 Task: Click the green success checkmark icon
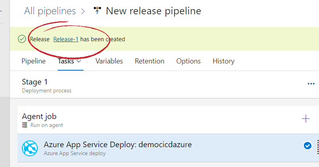pos(22,39)
